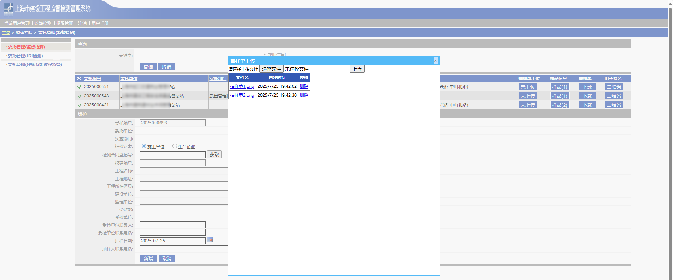
Task: Click the system logo at top left
Action: click(x=8, y=9)
